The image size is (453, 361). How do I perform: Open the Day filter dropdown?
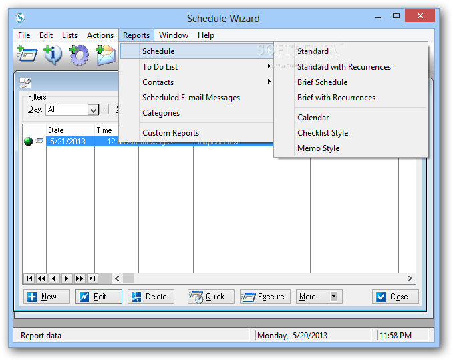click(93, 110)
